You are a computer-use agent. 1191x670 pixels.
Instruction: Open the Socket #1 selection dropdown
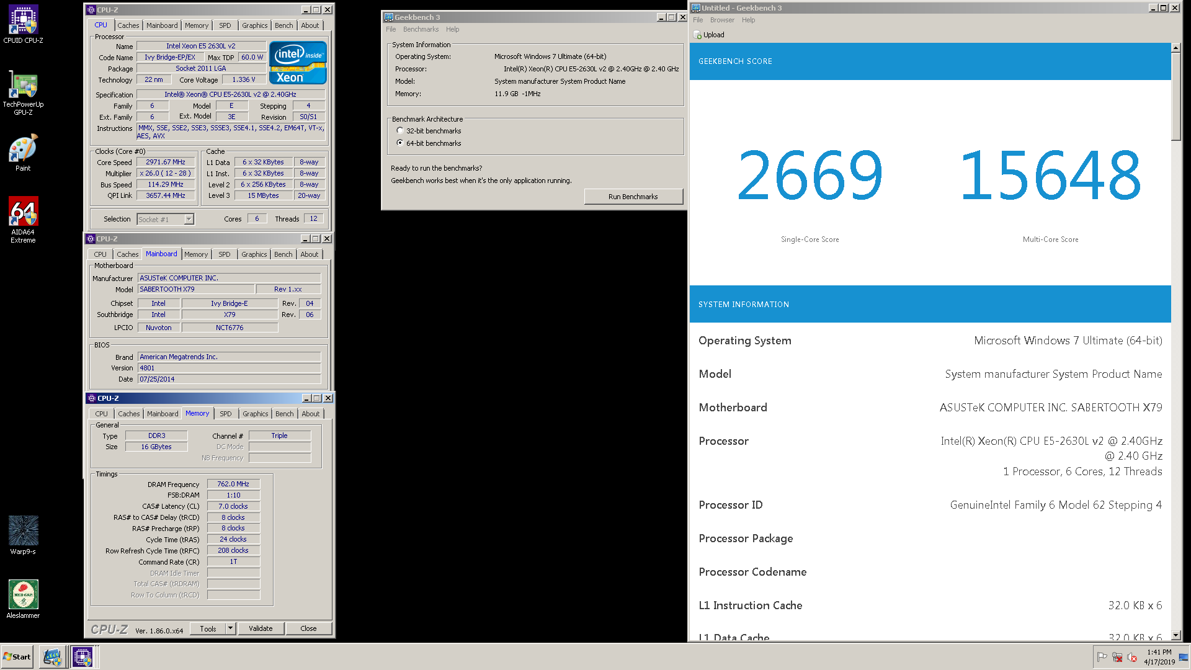click(189, 219)
